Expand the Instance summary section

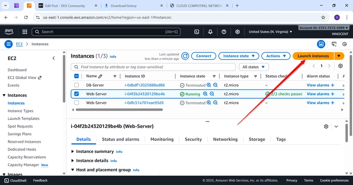point(72,152)
